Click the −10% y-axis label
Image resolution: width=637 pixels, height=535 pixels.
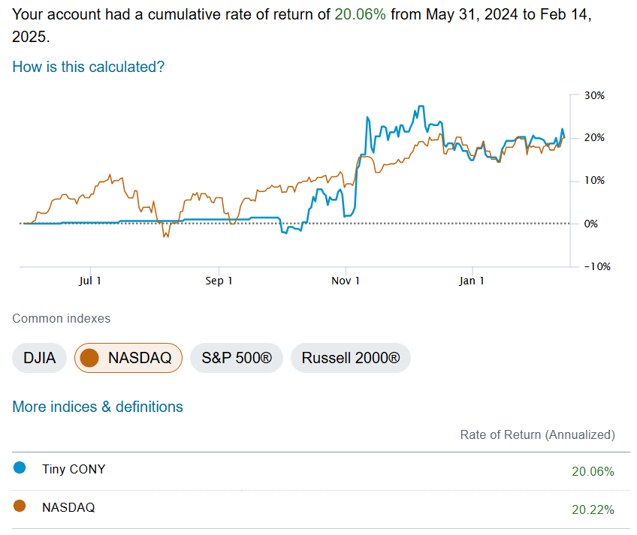pos(597,266)
